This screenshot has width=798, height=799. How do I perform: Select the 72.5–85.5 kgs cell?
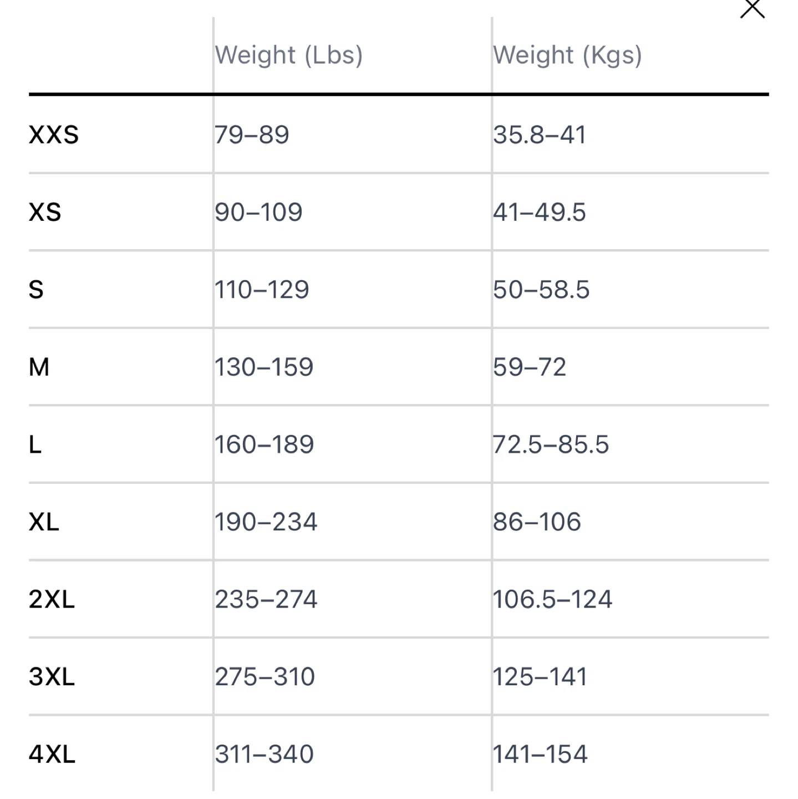(x=551, y=444)
